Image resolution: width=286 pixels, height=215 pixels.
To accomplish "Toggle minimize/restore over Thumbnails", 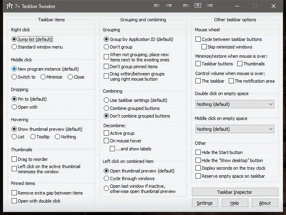I will (251, 64).
